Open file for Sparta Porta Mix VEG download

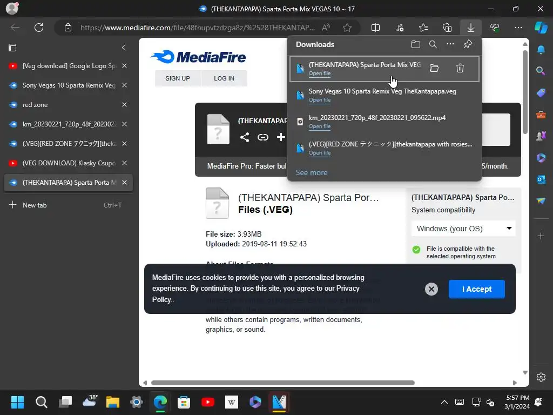(x=320, y=73)
